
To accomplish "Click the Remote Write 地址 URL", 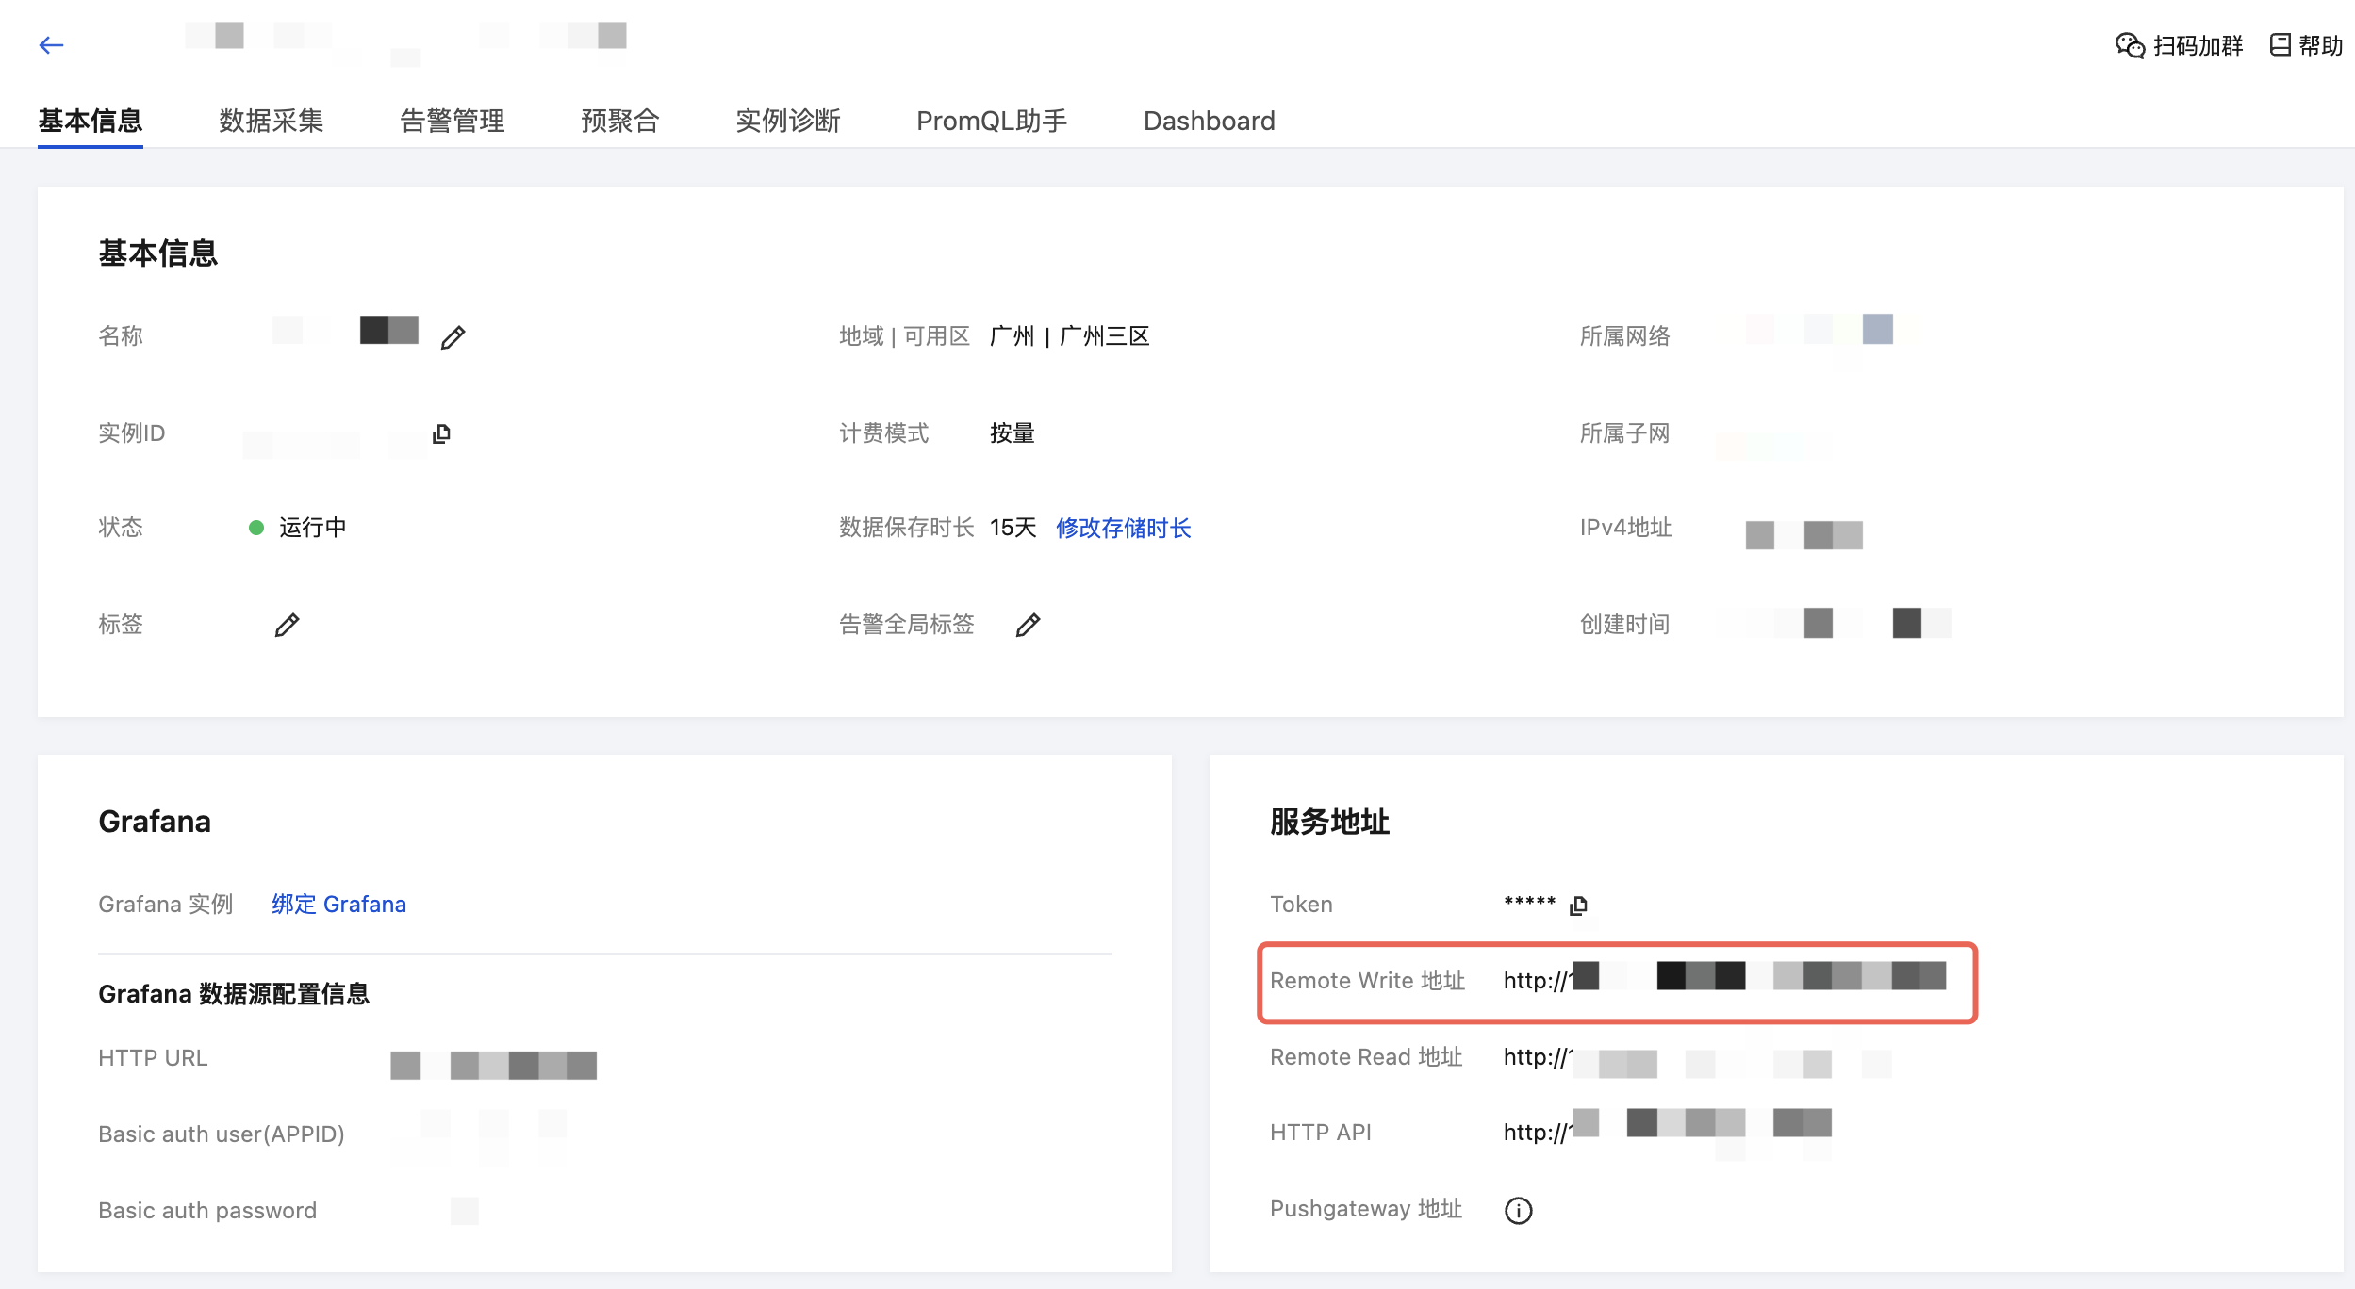I will point(1723,980).
